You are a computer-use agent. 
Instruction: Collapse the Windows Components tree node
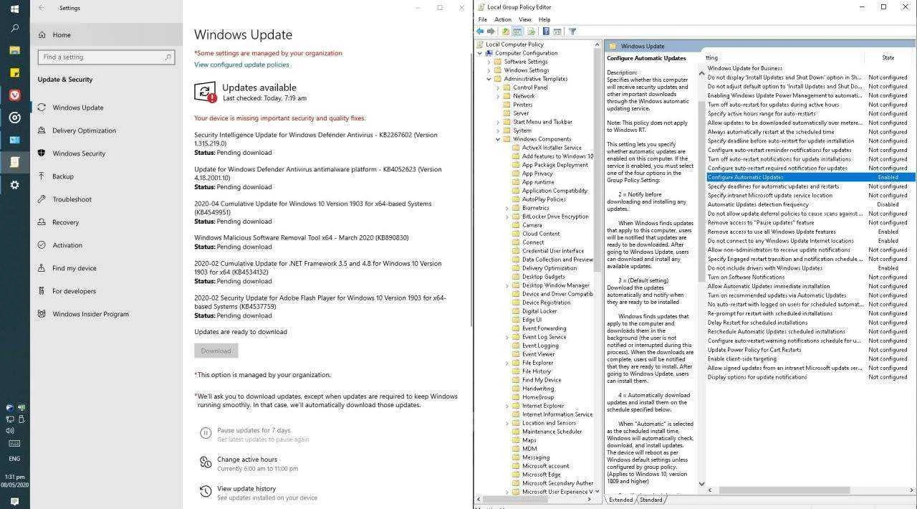[x=498, y=139]
